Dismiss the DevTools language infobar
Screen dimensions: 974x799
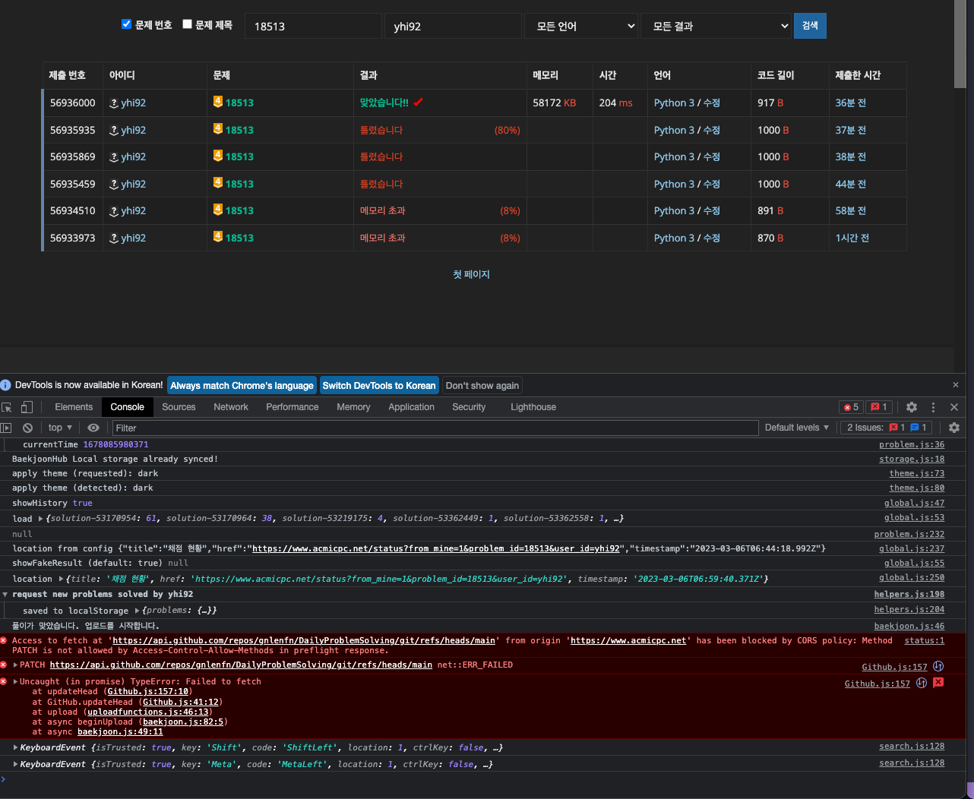(x=956, y=385)
